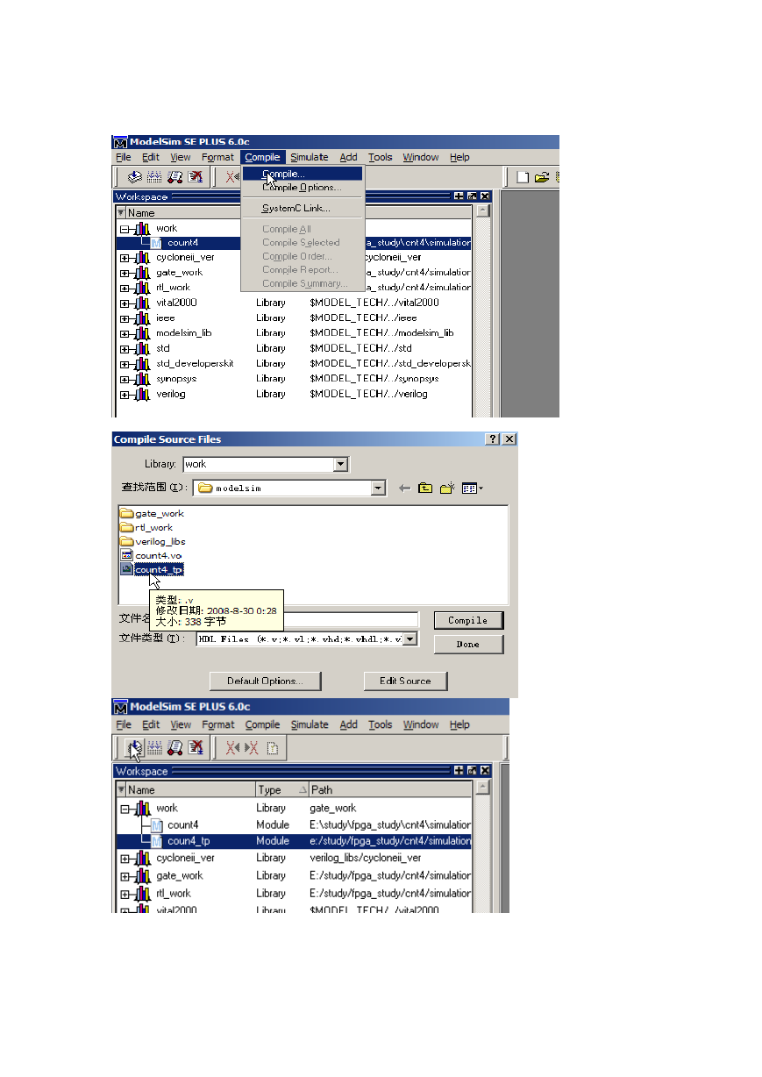Collapse the work library in top Workspace

click(125, 228)
